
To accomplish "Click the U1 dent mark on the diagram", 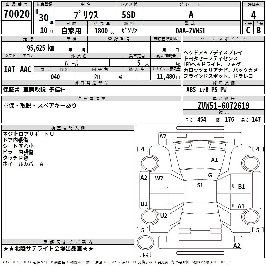I will 144,204.
